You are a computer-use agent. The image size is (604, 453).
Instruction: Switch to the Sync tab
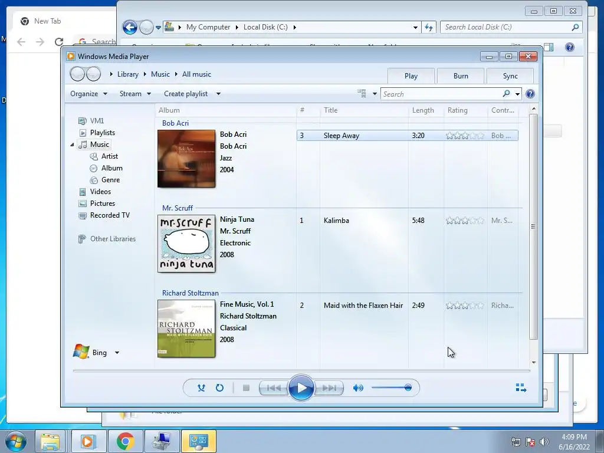click(510, 76)
